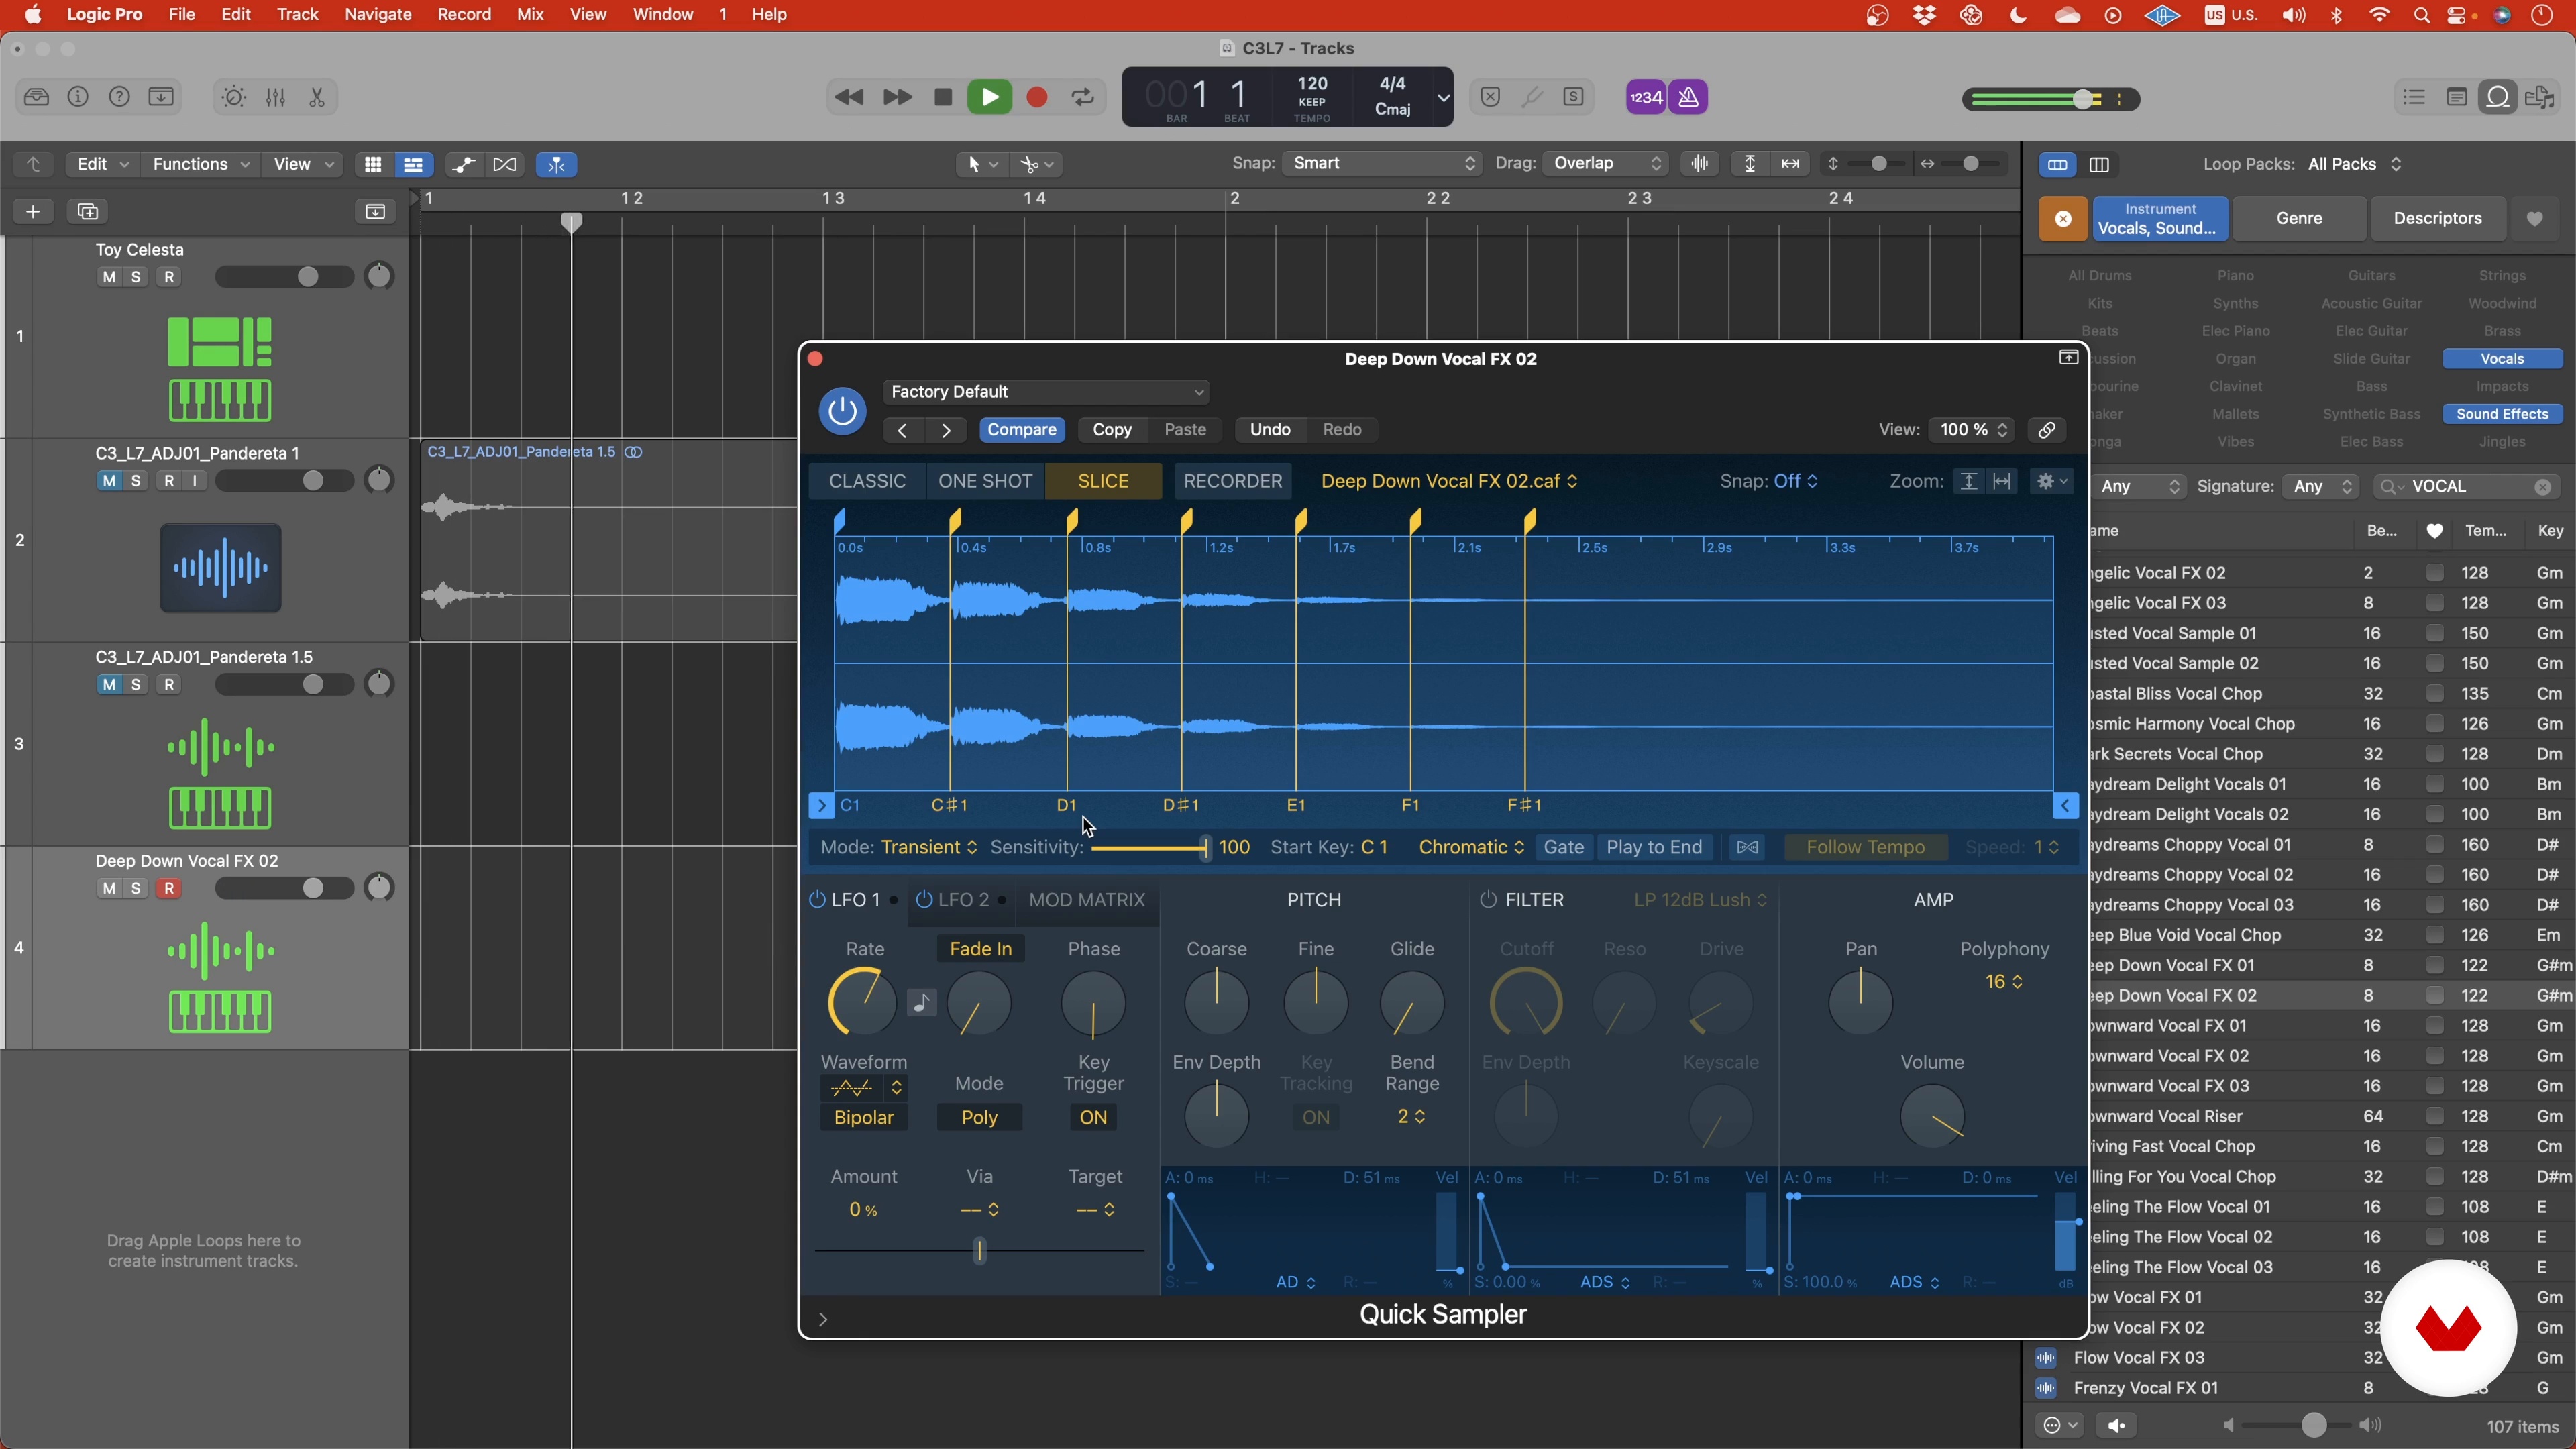This screenshot has height=1449, width=2576.
Task: Open the Navigate menu
Action: tap(377, 15)
